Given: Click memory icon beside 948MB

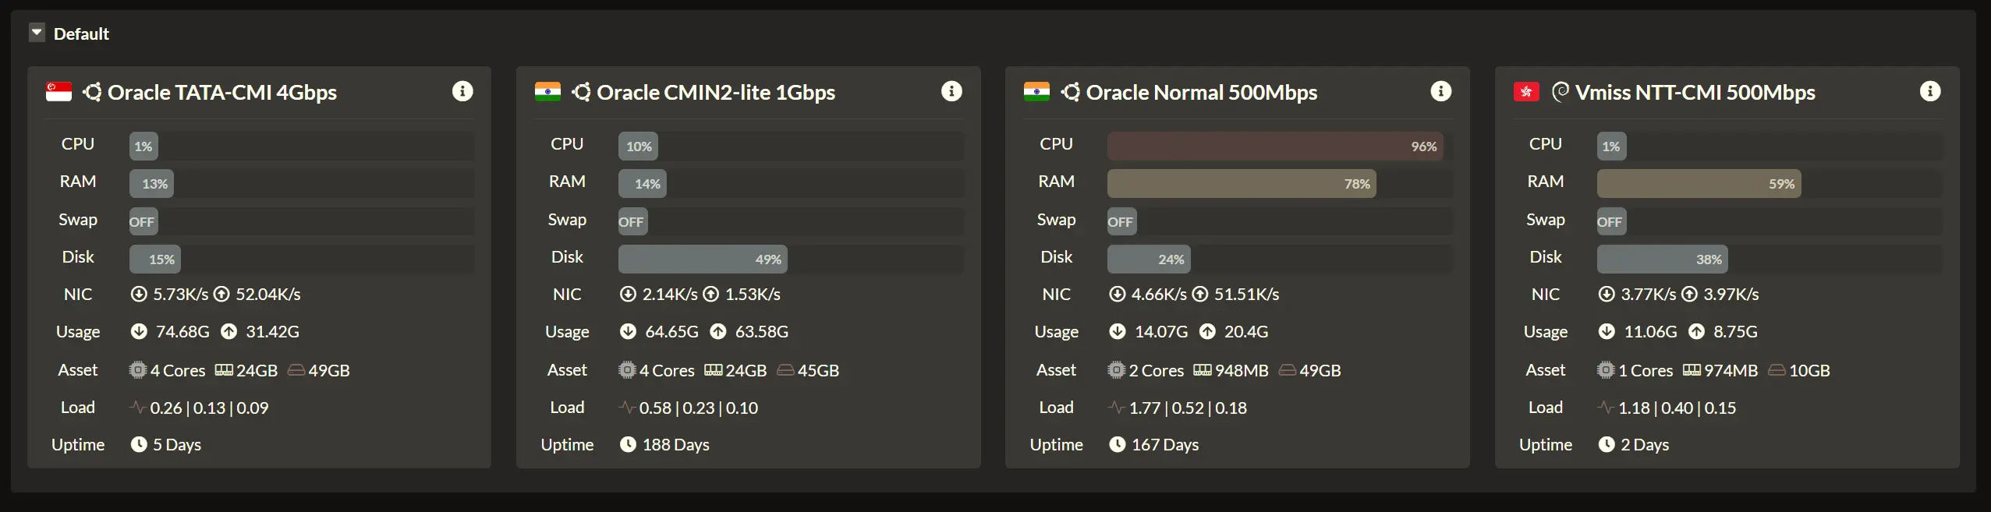Looking at the screenshot, I should 1203,369.
